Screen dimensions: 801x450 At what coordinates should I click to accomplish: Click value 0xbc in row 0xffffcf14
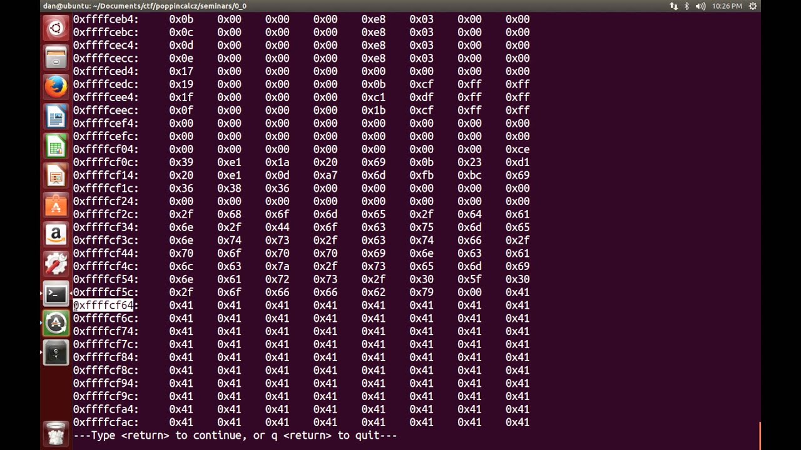469,175
